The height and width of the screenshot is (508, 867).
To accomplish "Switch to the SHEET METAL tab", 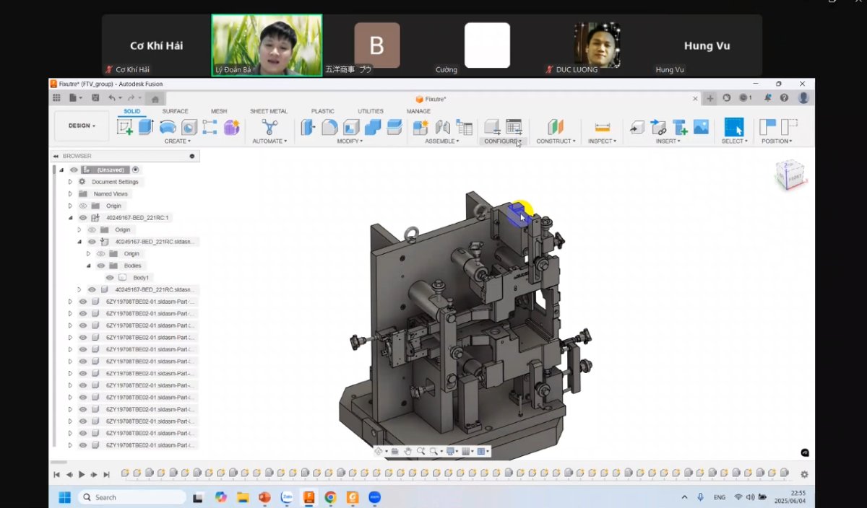I will point(268,111).
